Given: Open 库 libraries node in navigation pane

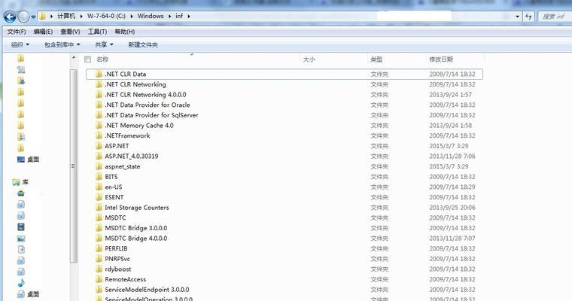Looking at the screenshot, I should tap(20, 181).
